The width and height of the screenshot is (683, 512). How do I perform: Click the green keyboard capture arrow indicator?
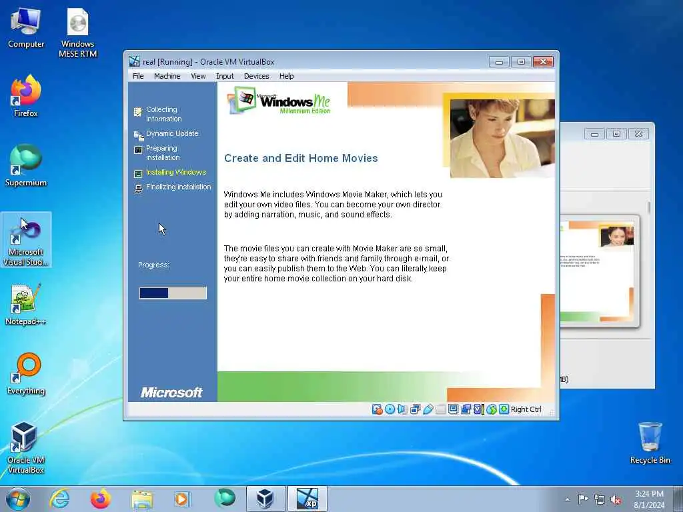coord(504,409)
